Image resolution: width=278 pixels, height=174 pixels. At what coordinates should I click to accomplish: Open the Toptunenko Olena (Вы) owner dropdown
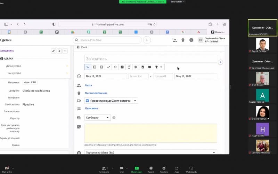pyautogui.click(x=150, y=152)
